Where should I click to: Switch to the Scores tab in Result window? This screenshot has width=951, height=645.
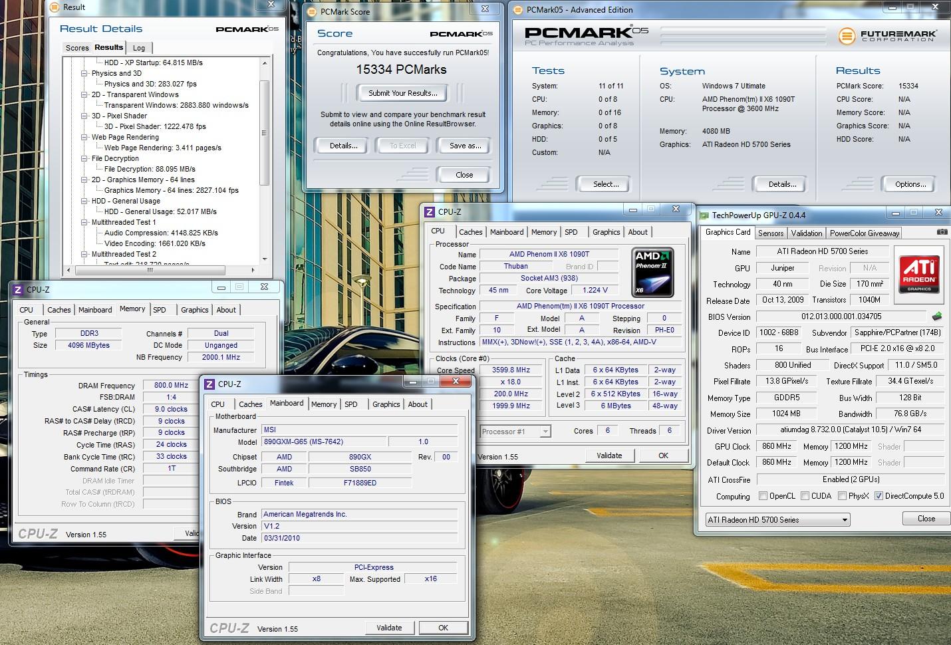[x=77, y=48]
